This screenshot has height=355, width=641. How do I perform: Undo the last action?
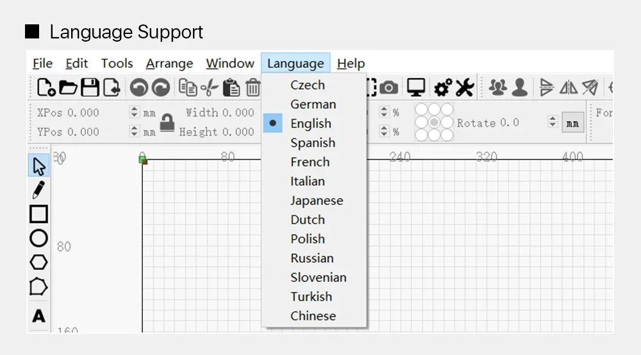pyautogui.click(x=138, y=87)
